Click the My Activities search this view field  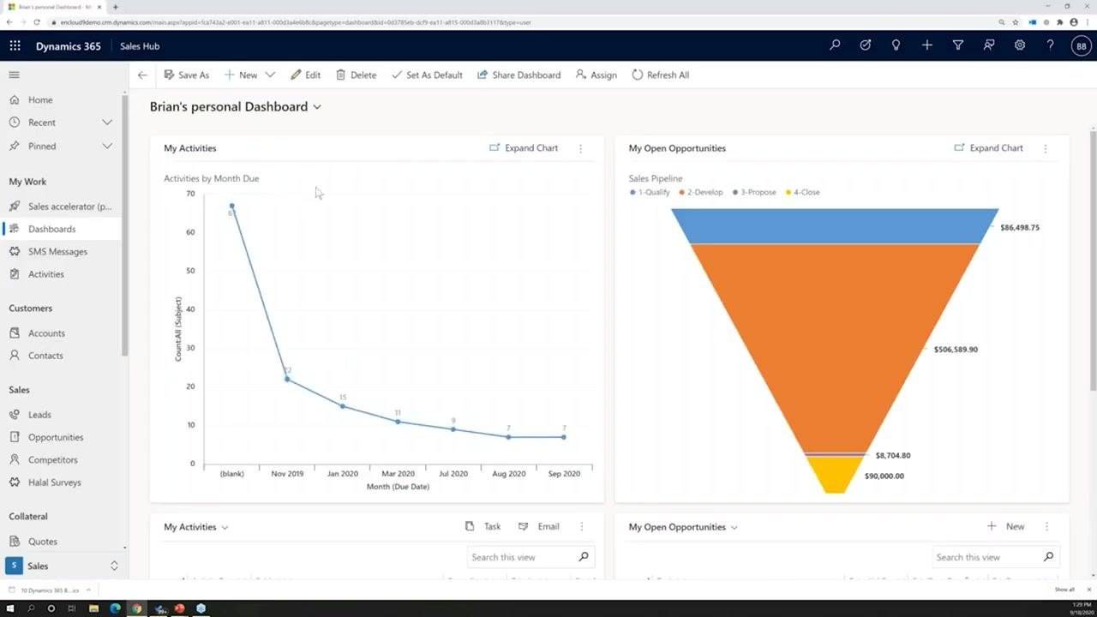point(531,557)
